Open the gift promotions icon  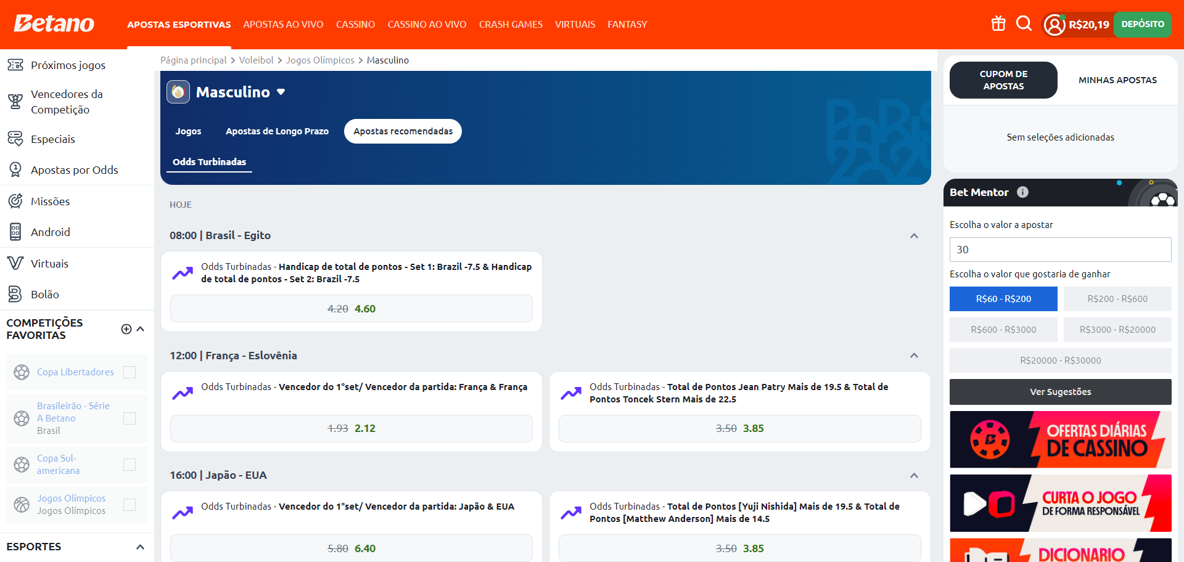[998, 24]
